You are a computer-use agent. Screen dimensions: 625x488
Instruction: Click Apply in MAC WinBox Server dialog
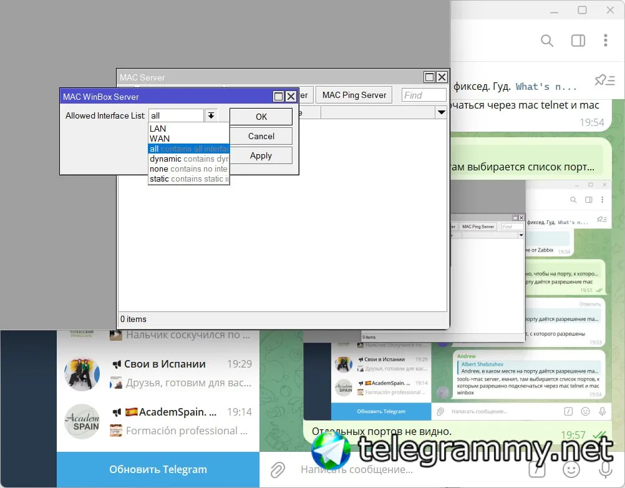pos(261,156)
